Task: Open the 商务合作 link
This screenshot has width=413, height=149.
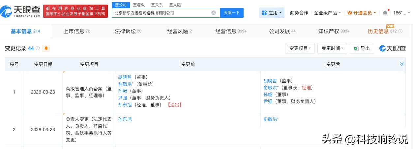Action: click(x=299, y=13)
